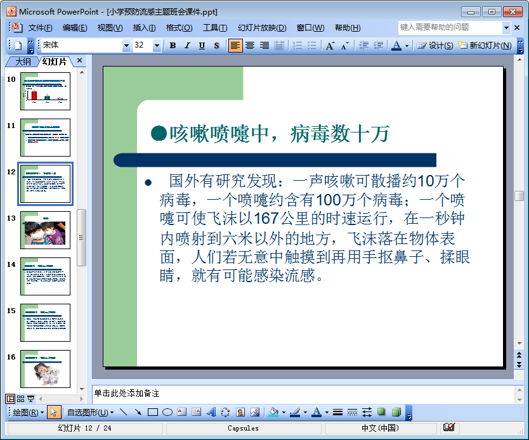
Task: Toggle right text alignment
Action: click(264, 46)
